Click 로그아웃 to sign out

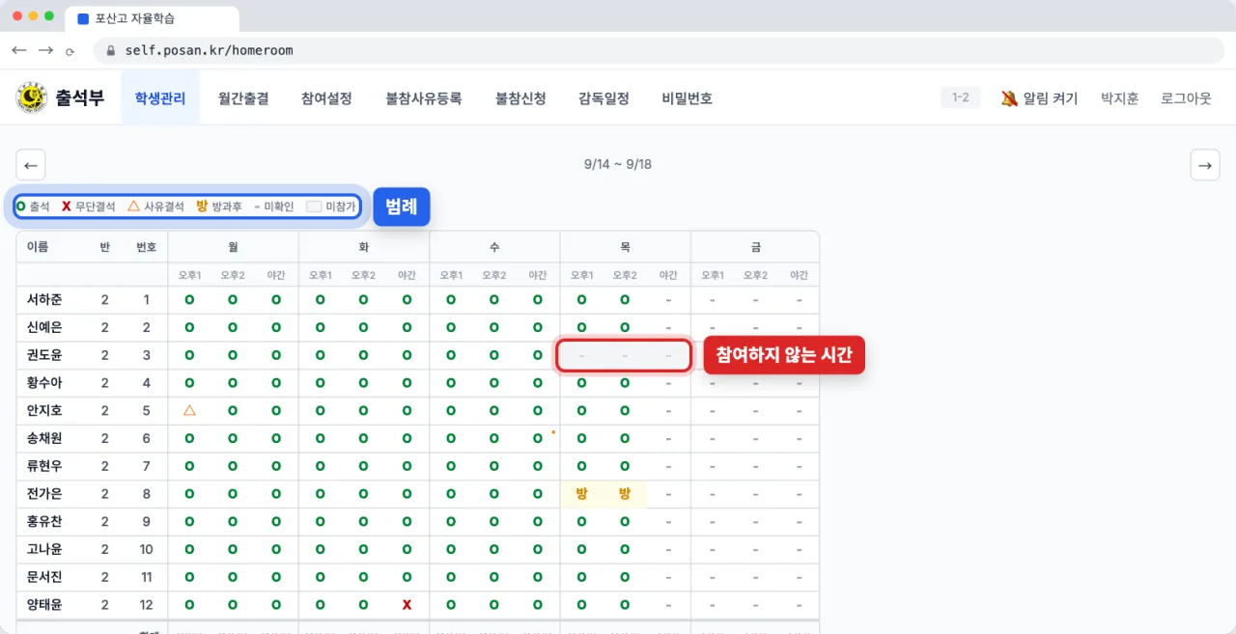coord(1186,97)
